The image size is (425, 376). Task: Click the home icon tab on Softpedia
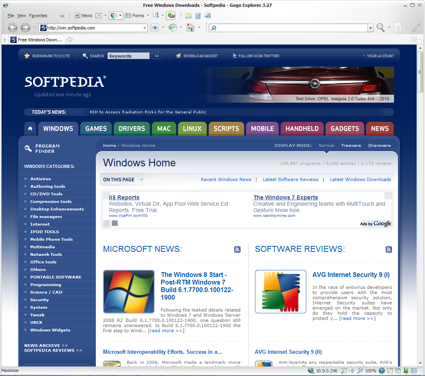point(30,129)
